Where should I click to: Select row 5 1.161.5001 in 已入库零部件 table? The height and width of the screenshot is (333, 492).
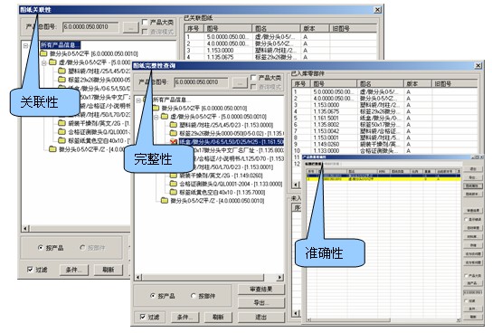385,118
